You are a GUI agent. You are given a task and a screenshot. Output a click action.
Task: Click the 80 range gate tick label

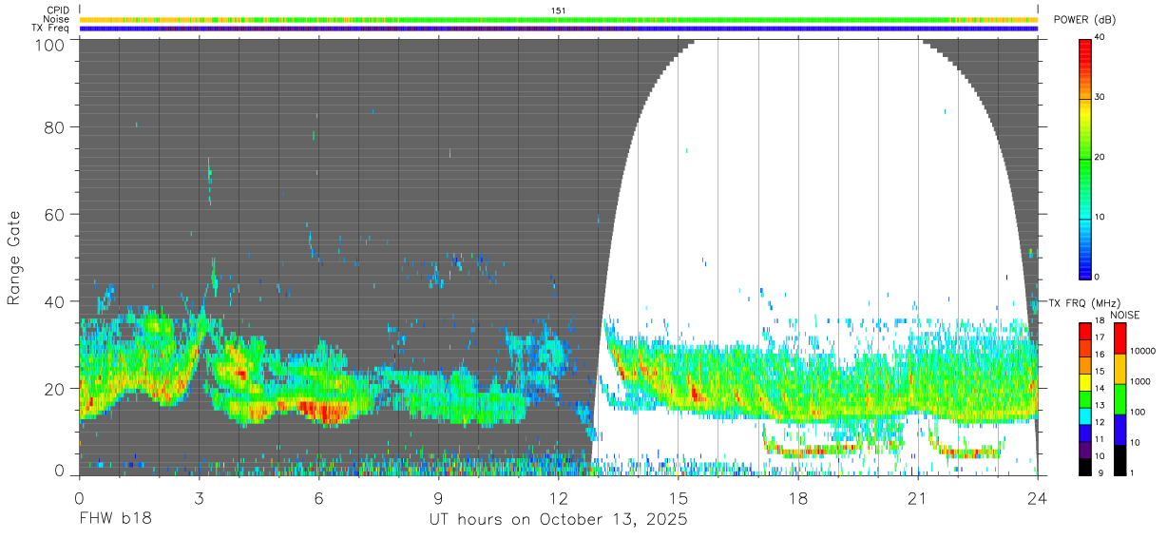coord(55,126)
